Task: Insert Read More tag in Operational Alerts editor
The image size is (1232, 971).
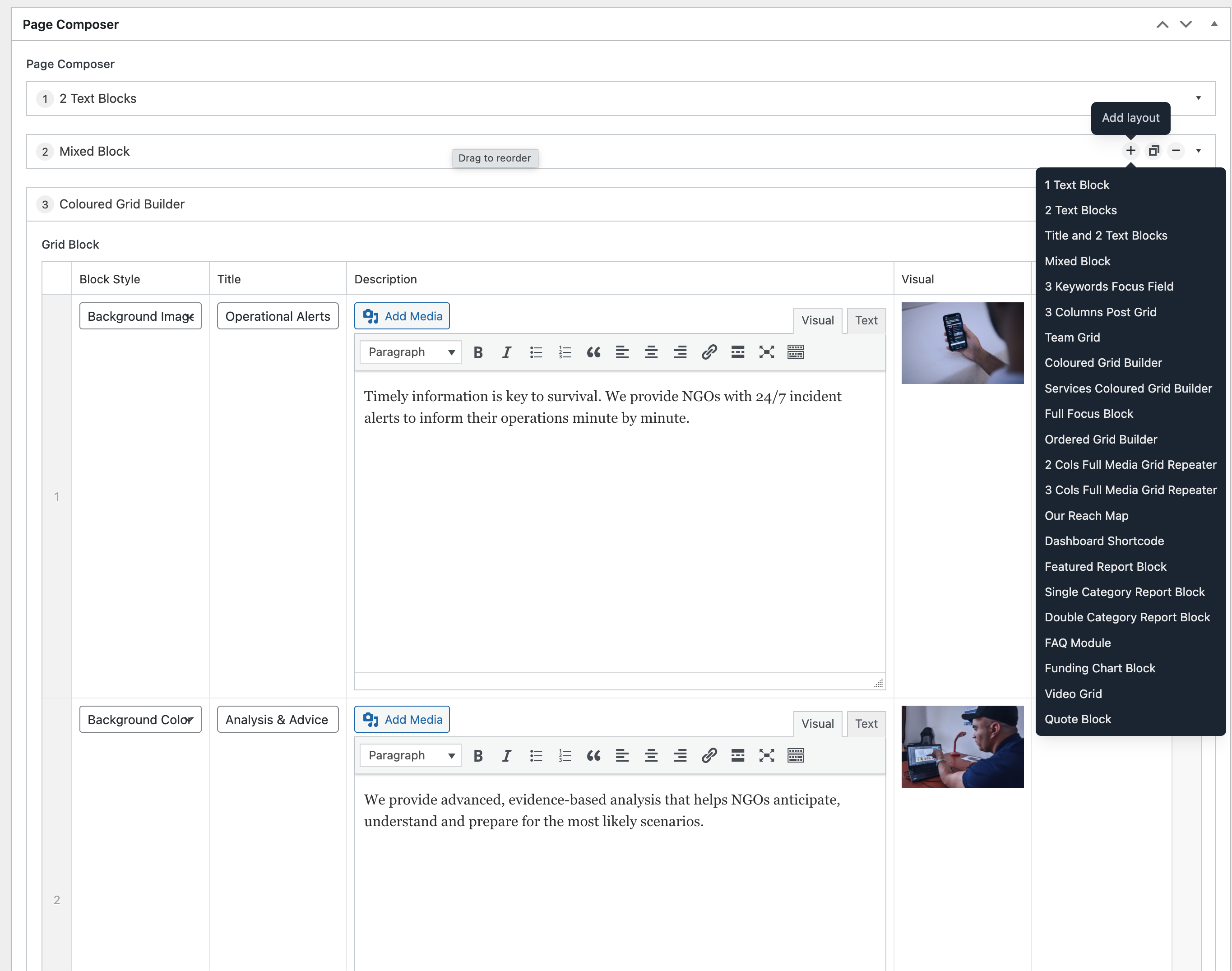Action: [x=738, y=352]
